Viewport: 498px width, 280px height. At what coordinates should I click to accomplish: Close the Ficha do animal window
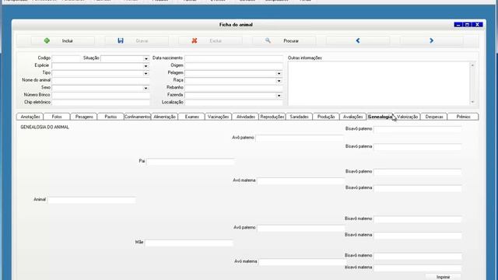pyautogui.click(x=477, y=24)
